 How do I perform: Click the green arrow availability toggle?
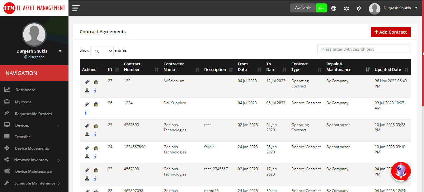322,8
